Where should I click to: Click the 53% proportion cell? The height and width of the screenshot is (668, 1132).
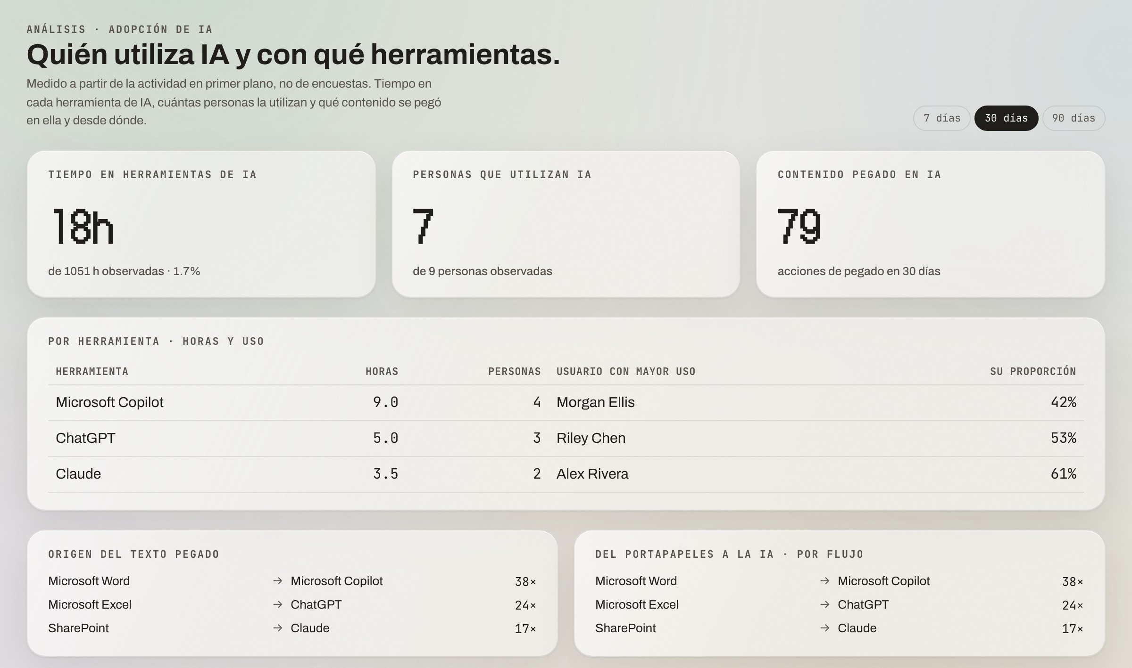click(x=1064, y=438)
